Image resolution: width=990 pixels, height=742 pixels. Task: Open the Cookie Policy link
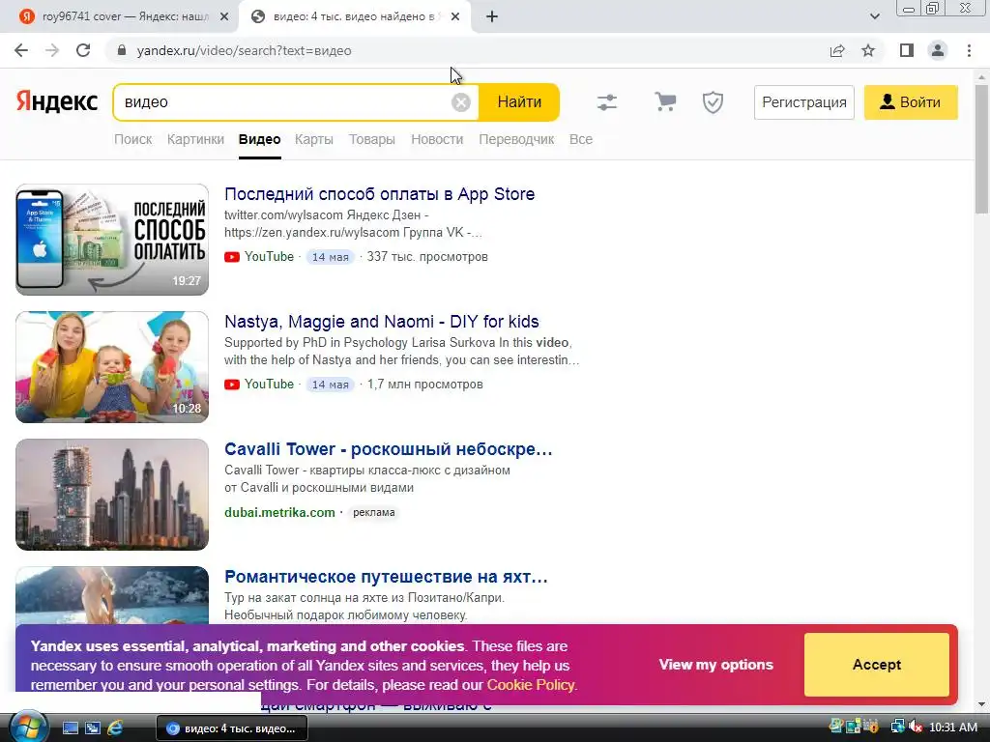531,685
